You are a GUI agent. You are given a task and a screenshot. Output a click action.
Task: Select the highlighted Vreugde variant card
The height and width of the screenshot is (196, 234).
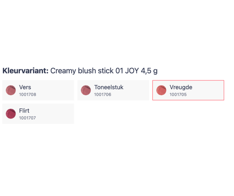click(x=188, y=90)
